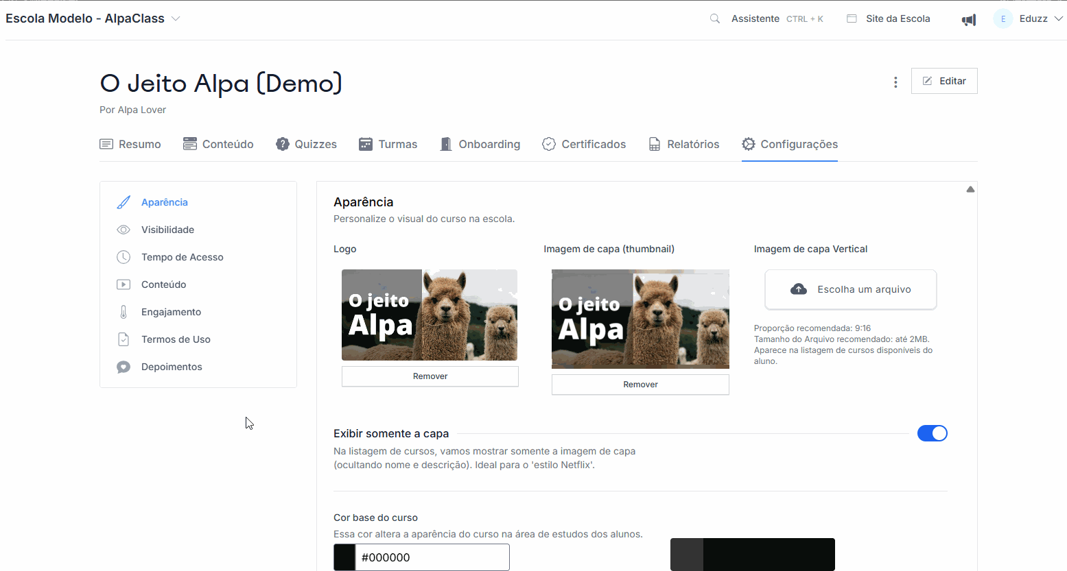This screenshot has width=1067, height=571.
Task: Click the Tempo de Acesso clock icon
Action: pos(124,257)
